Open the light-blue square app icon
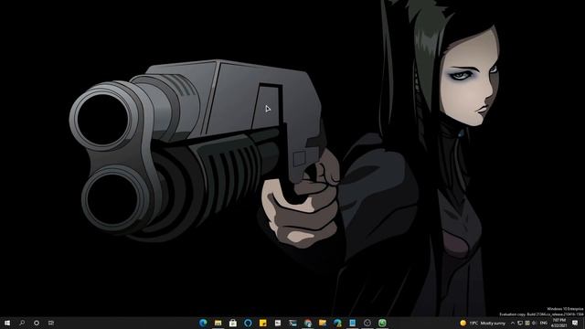The height and width of the screenshot is (329, 585). (x=353, y=323)
